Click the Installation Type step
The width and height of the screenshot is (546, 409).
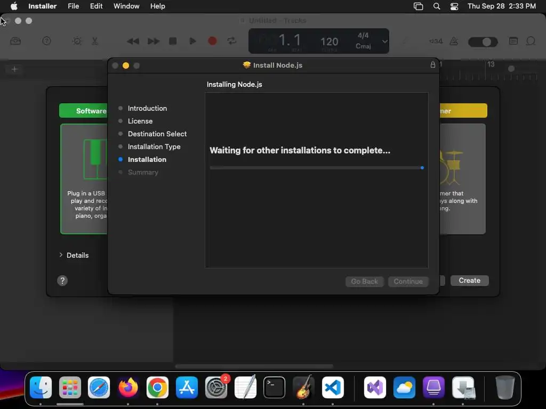154,147
